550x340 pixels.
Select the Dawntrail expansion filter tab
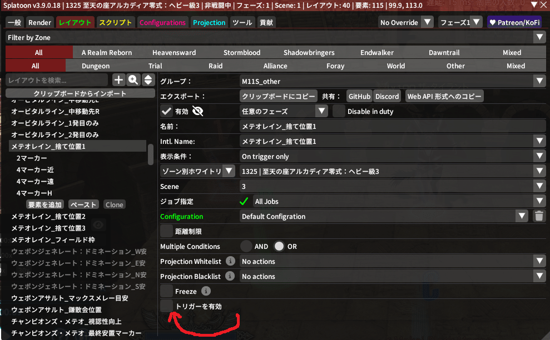[444, 52]
